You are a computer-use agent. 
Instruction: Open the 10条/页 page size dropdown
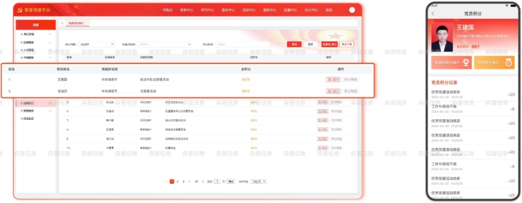[x=258, y=182]
